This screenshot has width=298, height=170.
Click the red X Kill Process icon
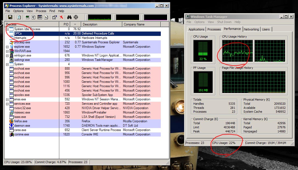[61, 17]
